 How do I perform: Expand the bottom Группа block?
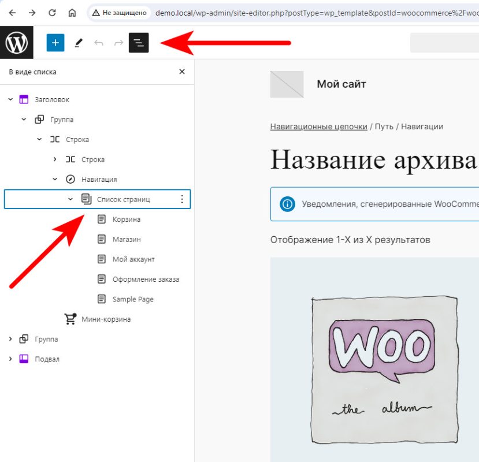10,339
